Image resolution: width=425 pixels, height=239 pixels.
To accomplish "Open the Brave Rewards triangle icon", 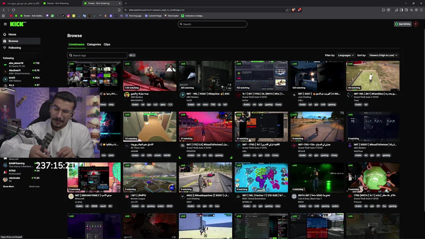I will (x=299, y=10).
